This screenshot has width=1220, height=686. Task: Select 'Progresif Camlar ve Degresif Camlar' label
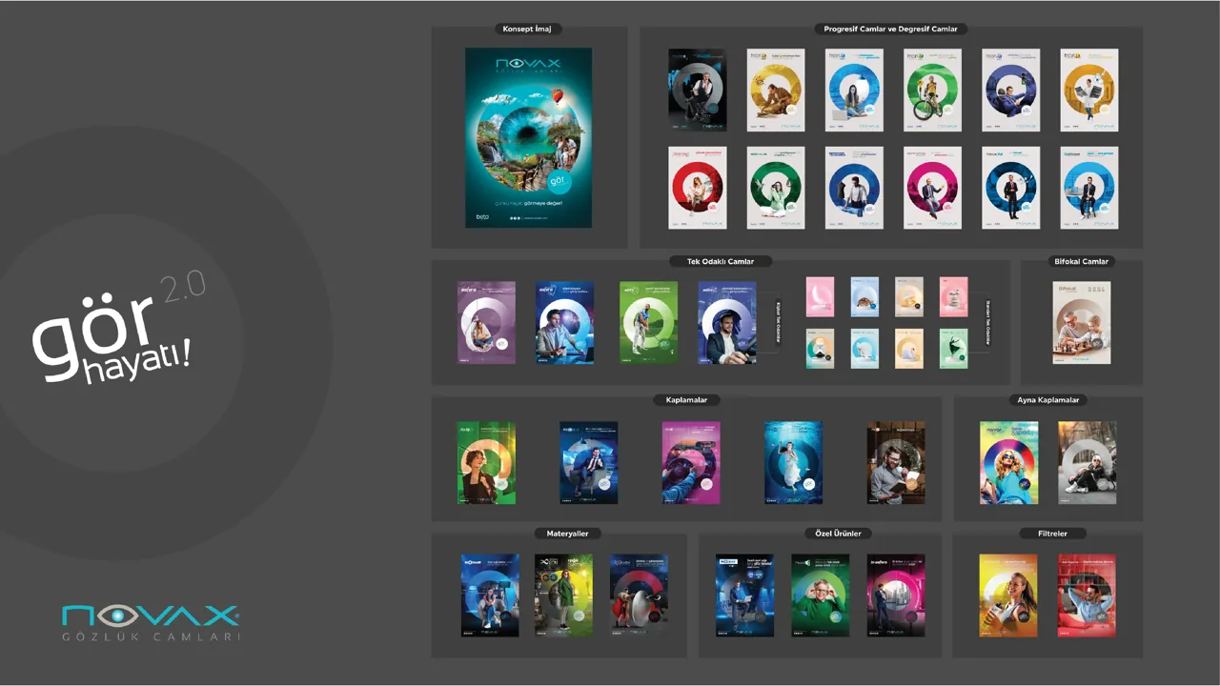point(890,29)
